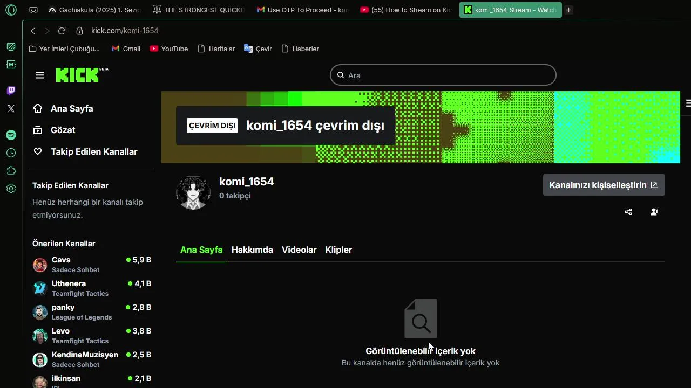Open X (Twitter) in the Opera sidebar
The width and height of the screenshot is (691, 388).
point(11,108)
